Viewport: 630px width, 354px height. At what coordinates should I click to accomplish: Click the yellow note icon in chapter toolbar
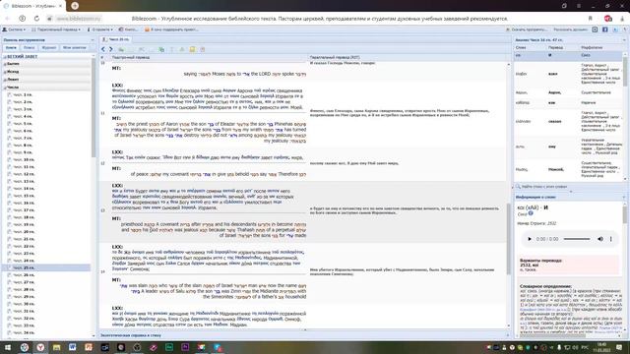coord(192,49)
